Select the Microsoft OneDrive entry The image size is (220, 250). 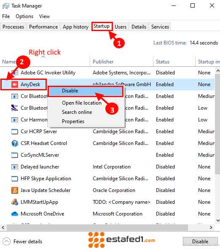pos(43,214)
